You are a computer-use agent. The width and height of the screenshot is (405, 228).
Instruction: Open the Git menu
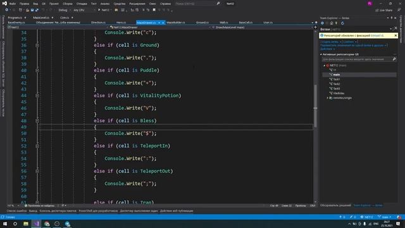click(44, 4)
